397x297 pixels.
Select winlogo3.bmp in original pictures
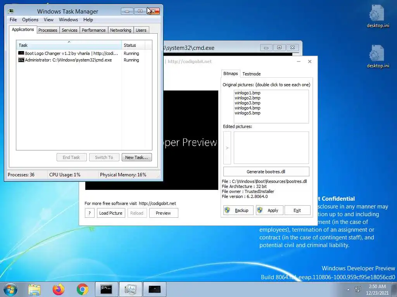(x=247, y=103)
